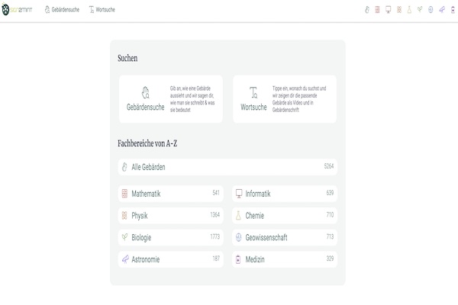Open the Chemie row in the Fachbereiche list
This screenshot has width=458, height=305.
[x=285, y=216]
